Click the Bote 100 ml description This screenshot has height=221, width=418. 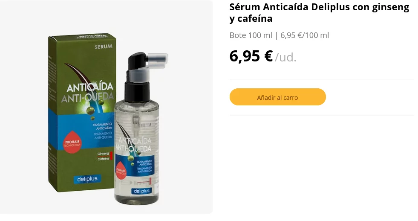tap(251, 35)
